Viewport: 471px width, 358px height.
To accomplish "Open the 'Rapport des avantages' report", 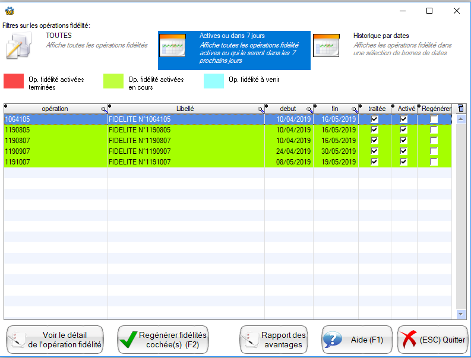I will [276, 340].
